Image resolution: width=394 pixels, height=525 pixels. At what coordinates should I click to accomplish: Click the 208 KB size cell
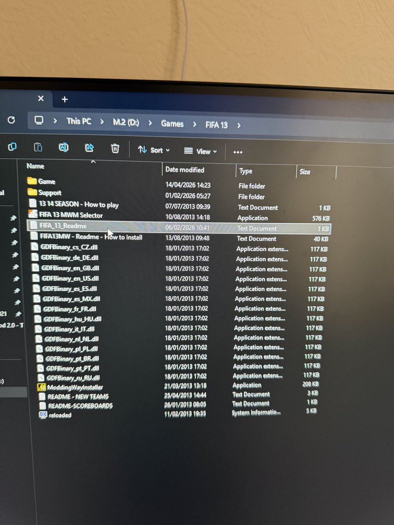(310, 384)
